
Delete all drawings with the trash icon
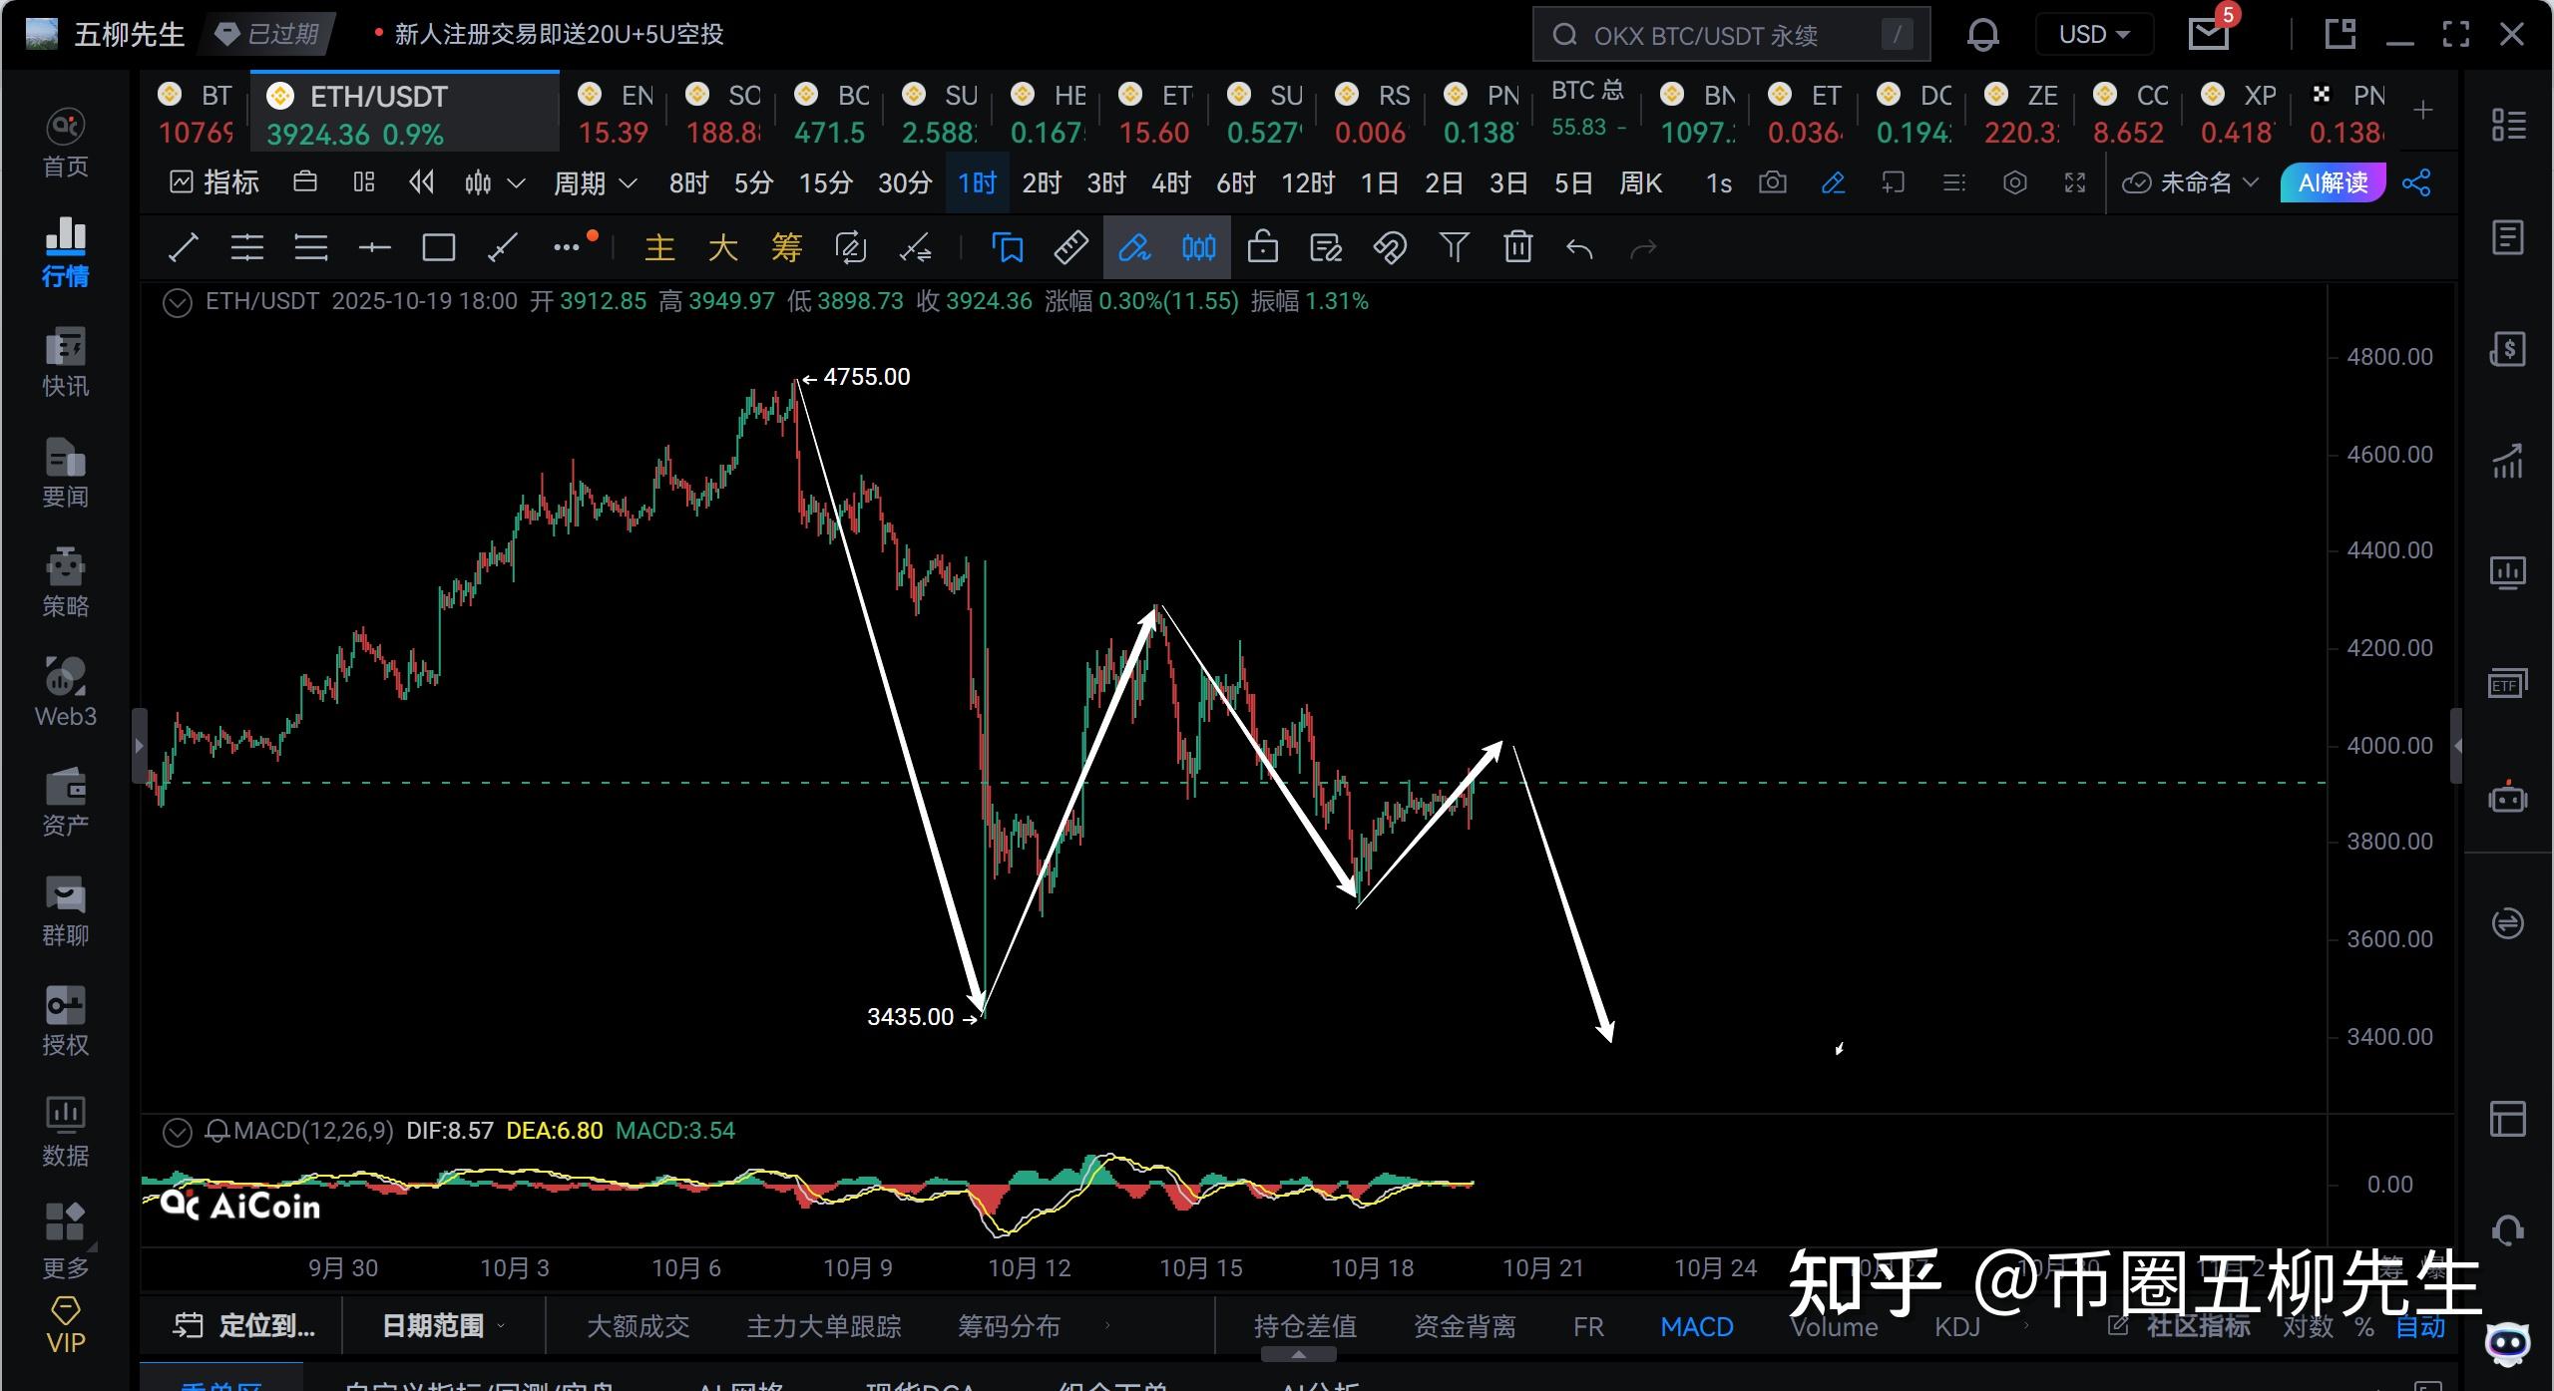[x=1516, y=247]
